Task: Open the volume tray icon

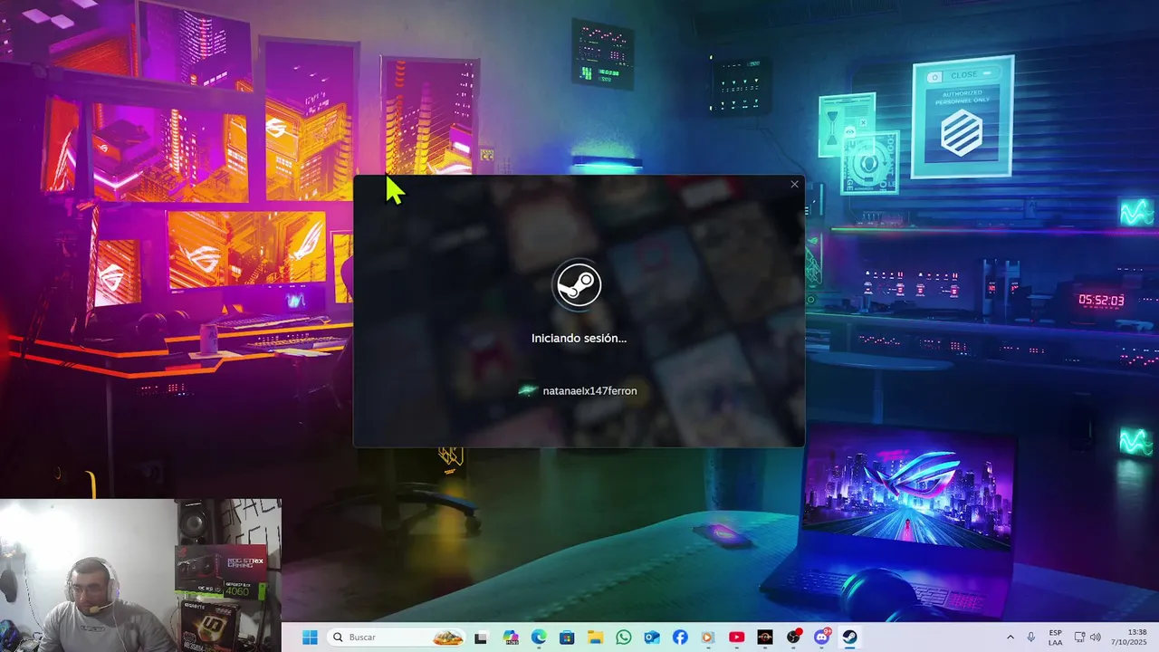Action: click(x=1096, y=638)
